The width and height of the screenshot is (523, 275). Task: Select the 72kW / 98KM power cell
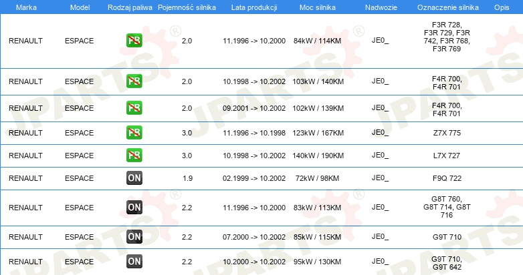tap(317, 178)
